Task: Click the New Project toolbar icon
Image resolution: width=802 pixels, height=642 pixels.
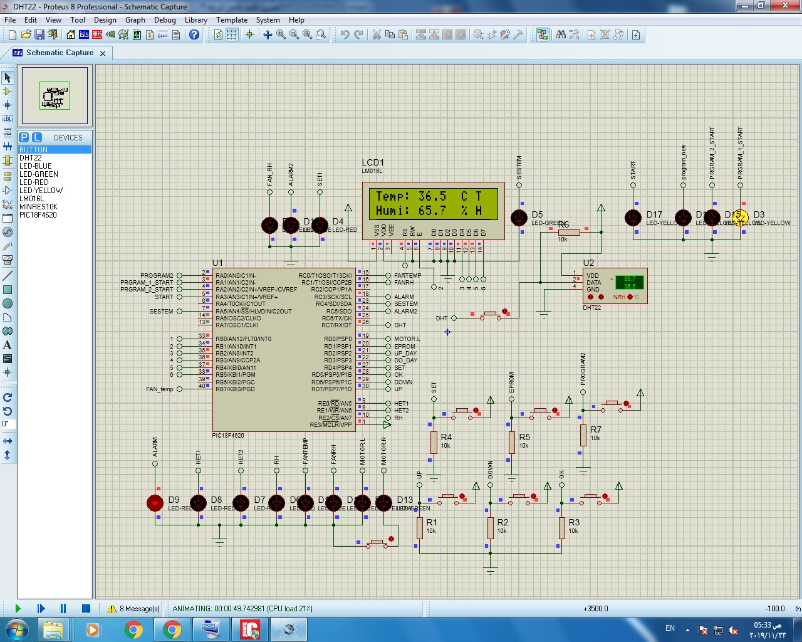Action: [x=12, y=34]
